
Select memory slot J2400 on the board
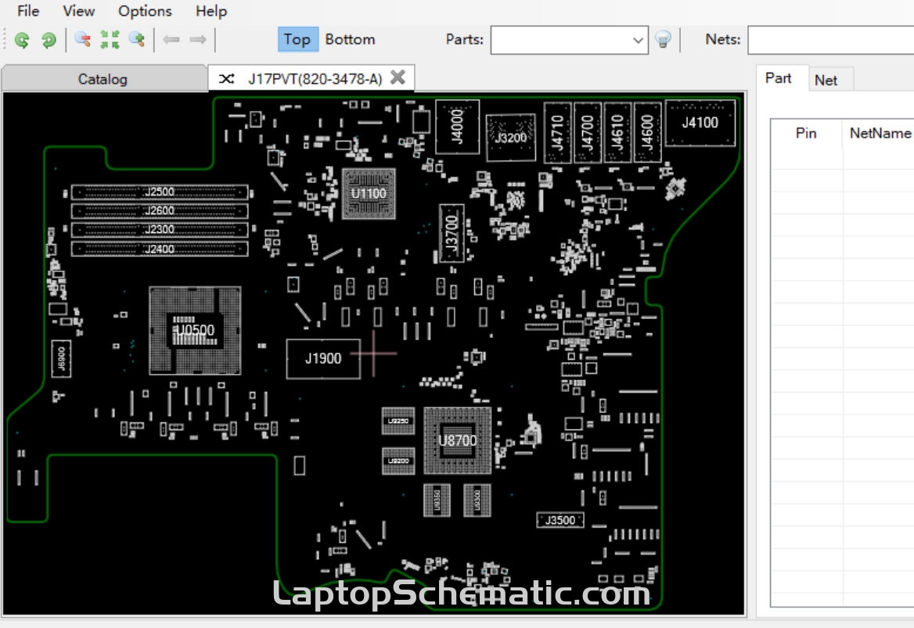pyautogui.click(x=160, y=249)
